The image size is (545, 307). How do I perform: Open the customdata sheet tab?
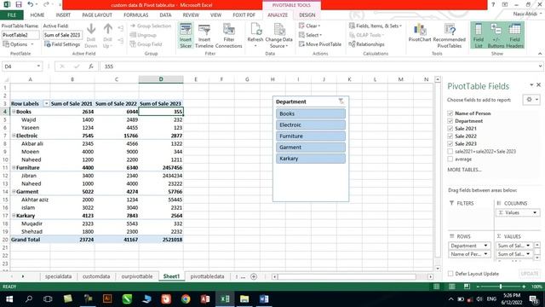click(96, 276)
